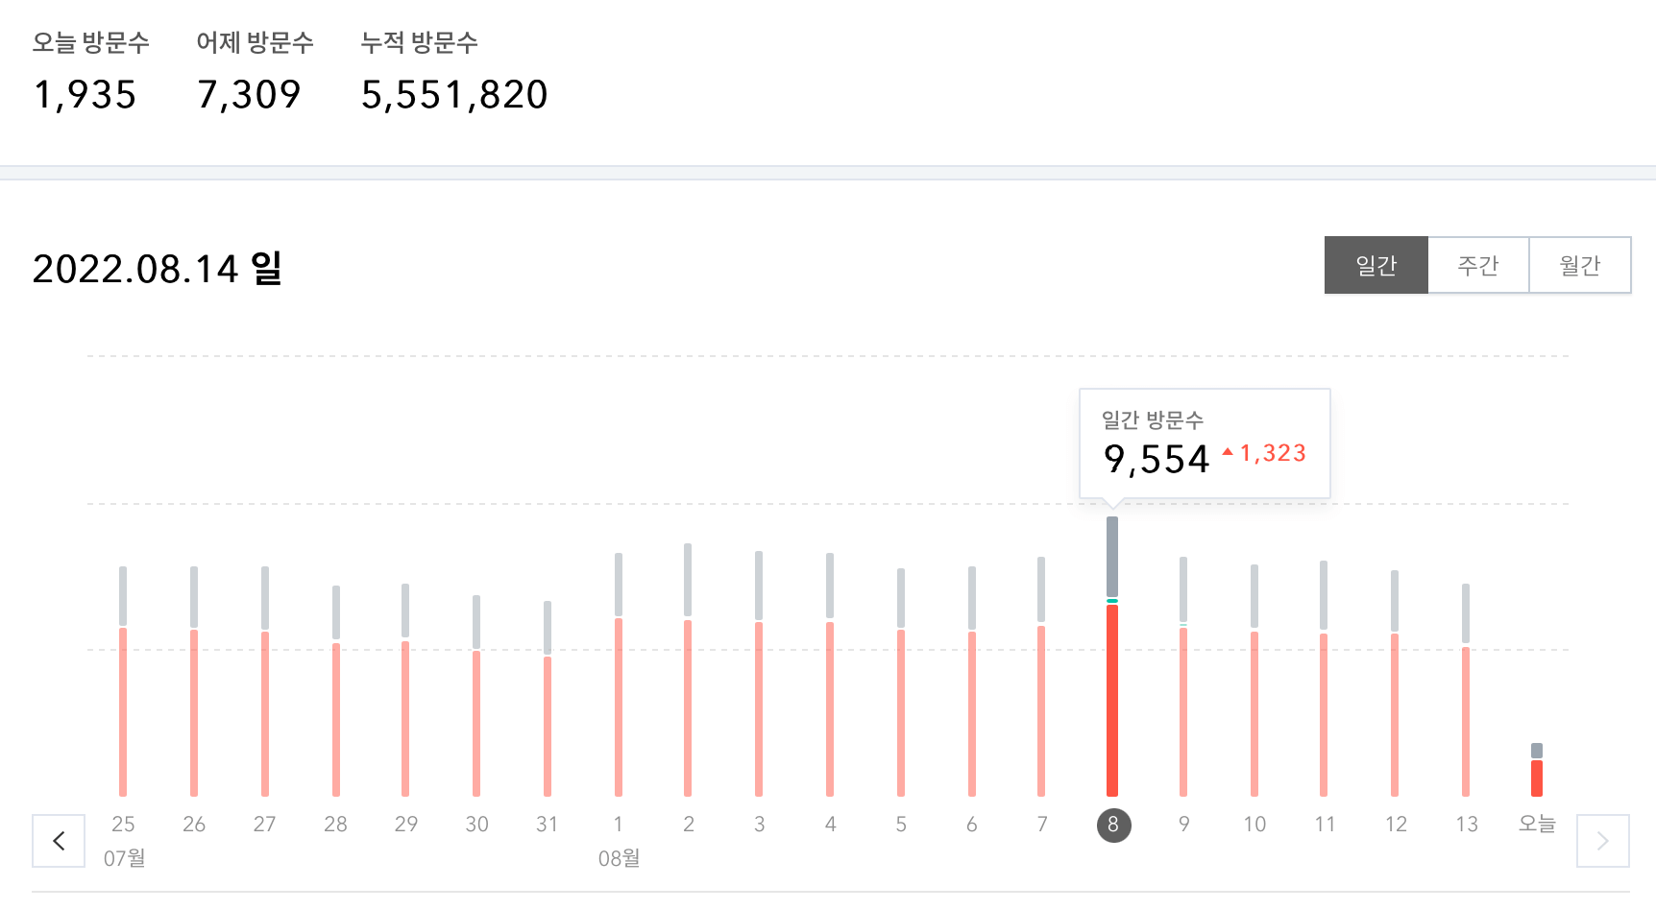Click the 오늘 방문수 label

point(91,42)
